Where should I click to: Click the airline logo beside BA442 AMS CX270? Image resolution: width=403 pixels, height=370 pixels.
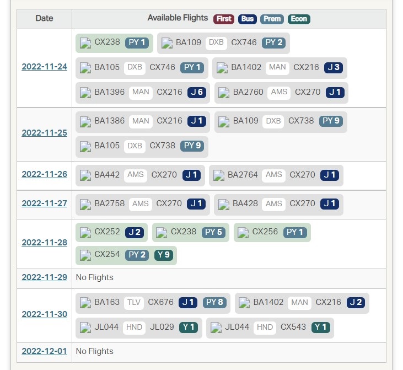point(85,175)
